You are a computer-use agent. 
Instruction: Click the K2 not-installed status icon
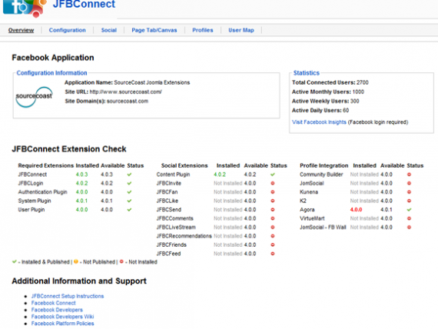[x=409, y=201]
